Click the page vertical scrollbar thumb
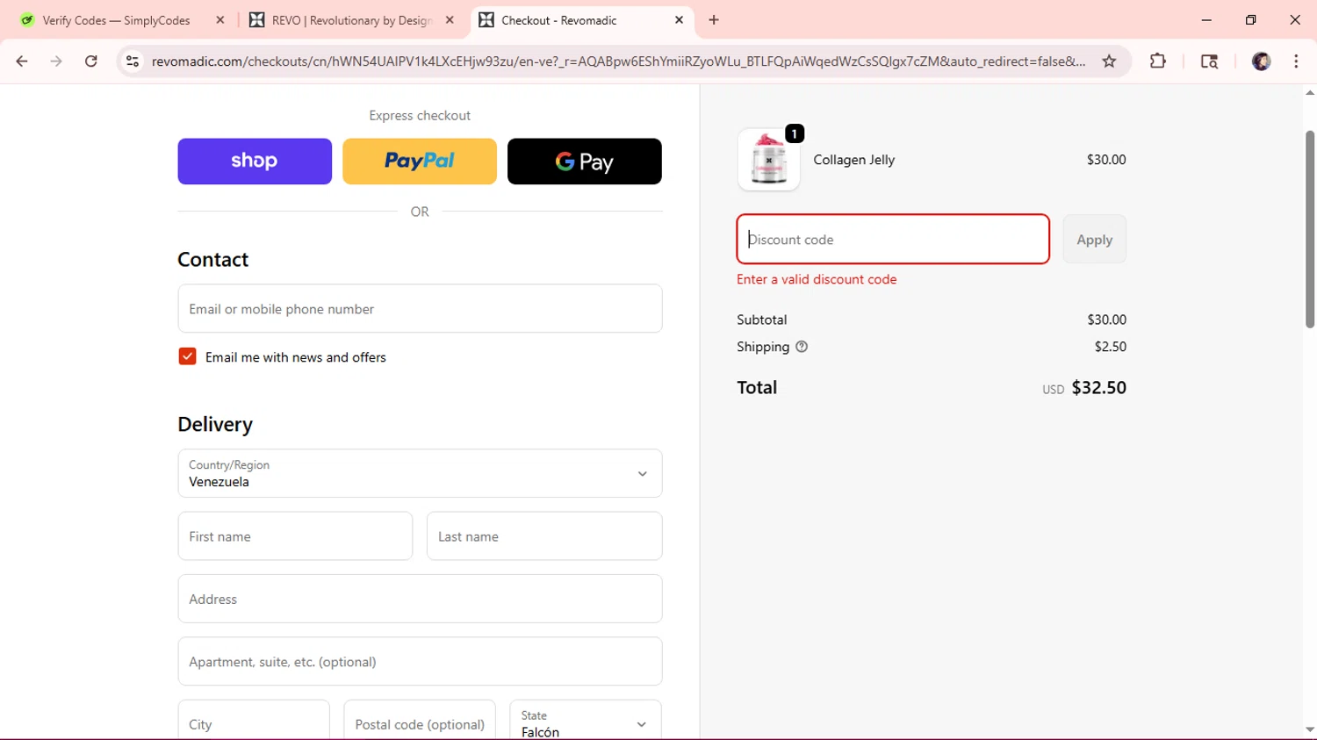Viewport: 1317px width, 740px height. coord(1309,229)
